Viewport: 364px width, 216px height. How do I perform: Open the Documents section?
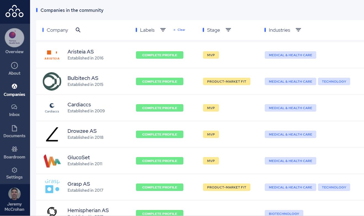pos(14,131)
